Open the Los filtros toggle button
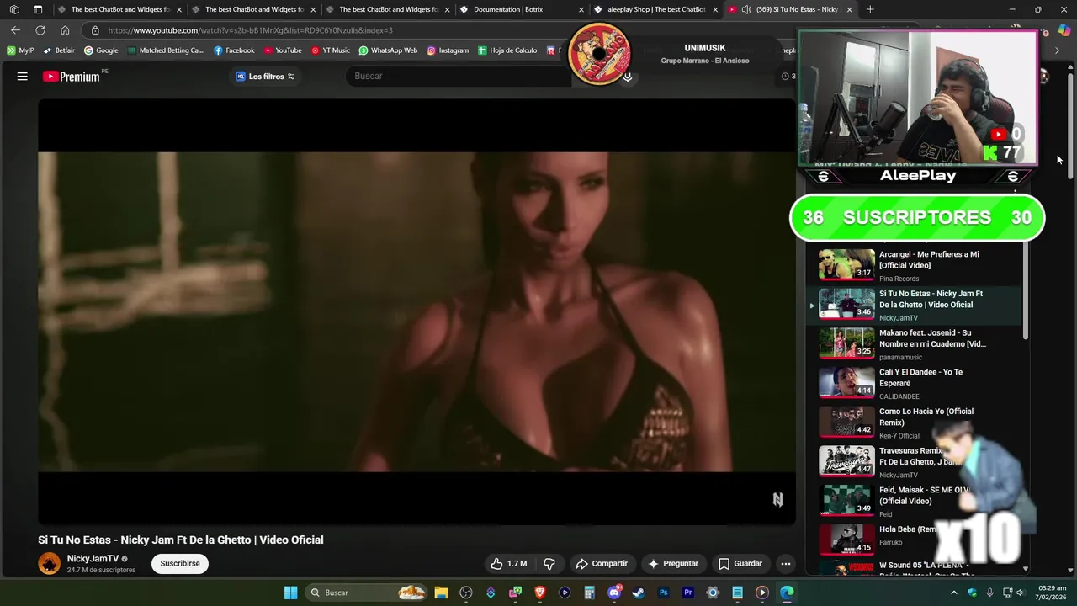 [x=266, y=77]
